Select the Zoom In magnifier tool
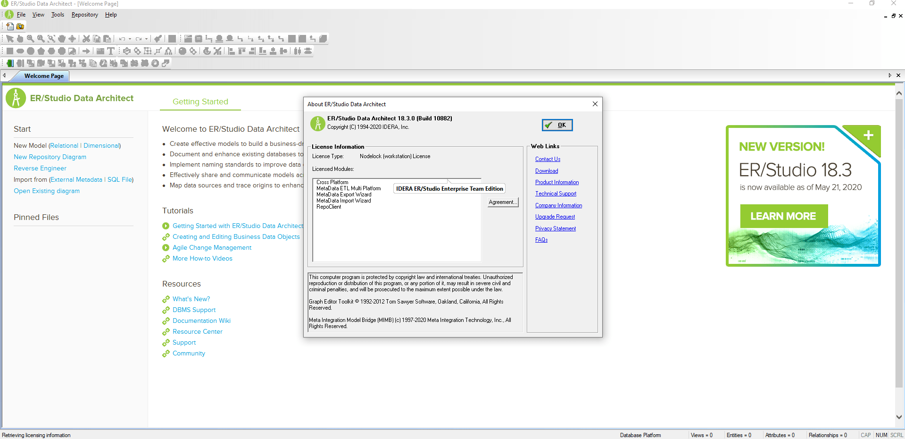The image size is (905, 439). click(x=31, y=39)
